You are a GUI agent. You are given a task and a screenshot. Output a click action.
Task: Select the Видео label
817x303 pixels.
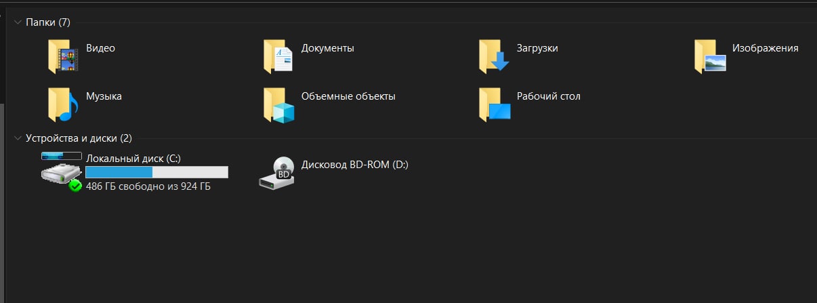click(x=101, y=48)
